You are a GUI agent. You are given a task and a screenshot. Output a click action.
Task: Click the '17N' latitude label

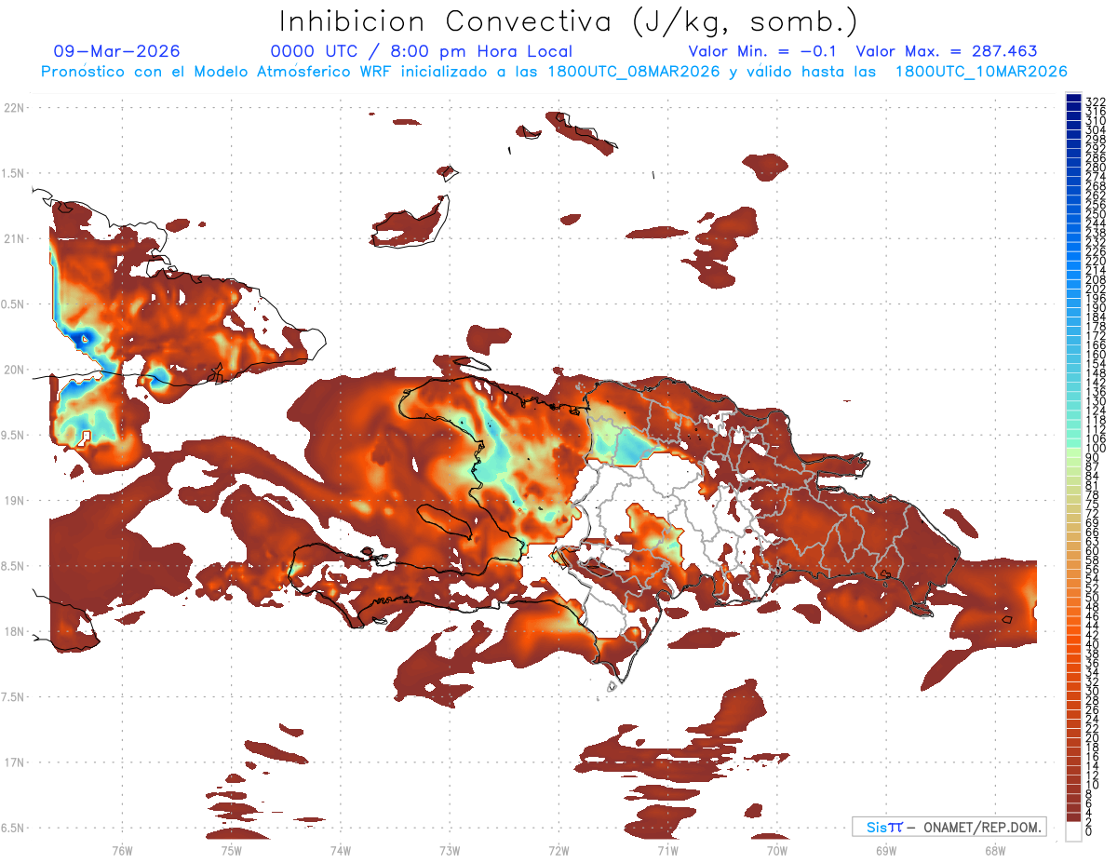(13, 762)
